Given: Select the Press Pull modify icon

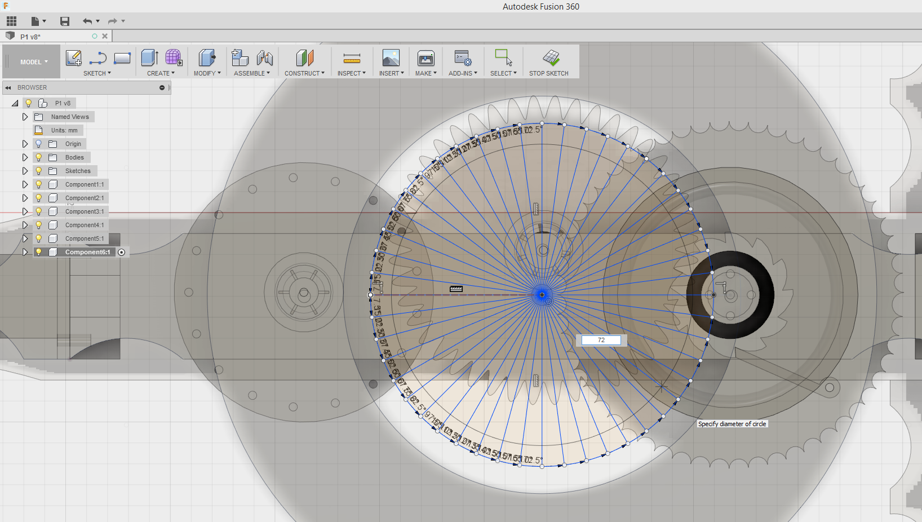Looking at the screenshot, I should (207, 57).
